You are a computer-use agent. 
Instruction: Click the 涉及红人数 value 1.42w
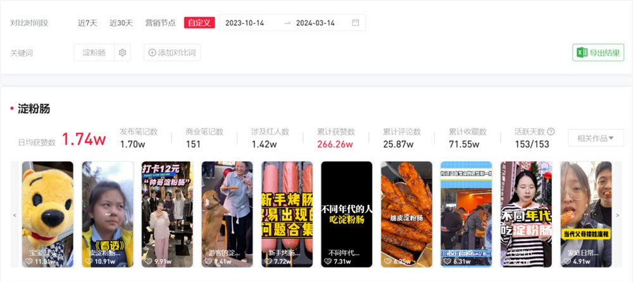tap(264, 144)
